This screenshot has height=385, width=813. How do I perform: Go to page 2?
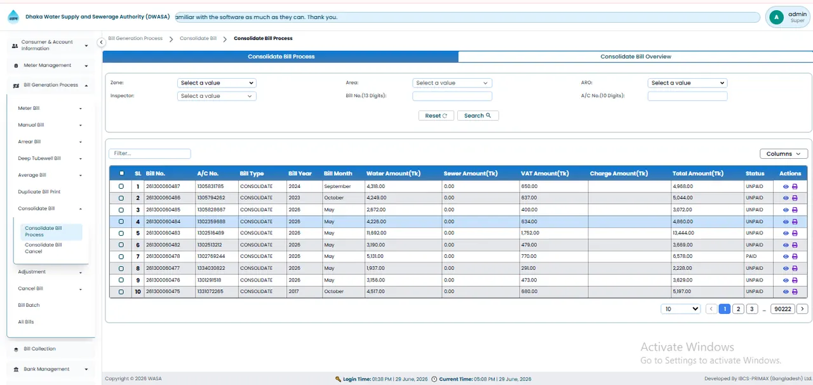(738, 309)
